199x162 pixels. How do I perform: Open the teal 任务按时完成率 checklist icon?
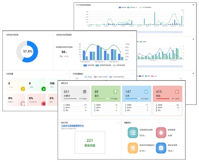click(133, 133)
